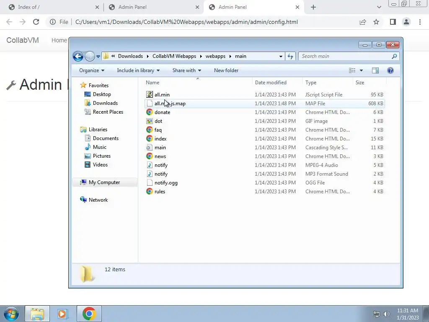Bookmark this page with the star
The height and width of the screenshot is (322, 429).
point(376,22)
